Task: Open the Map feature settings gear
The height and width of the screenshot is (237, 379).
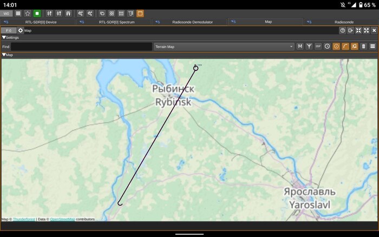Action: point(21,30)
